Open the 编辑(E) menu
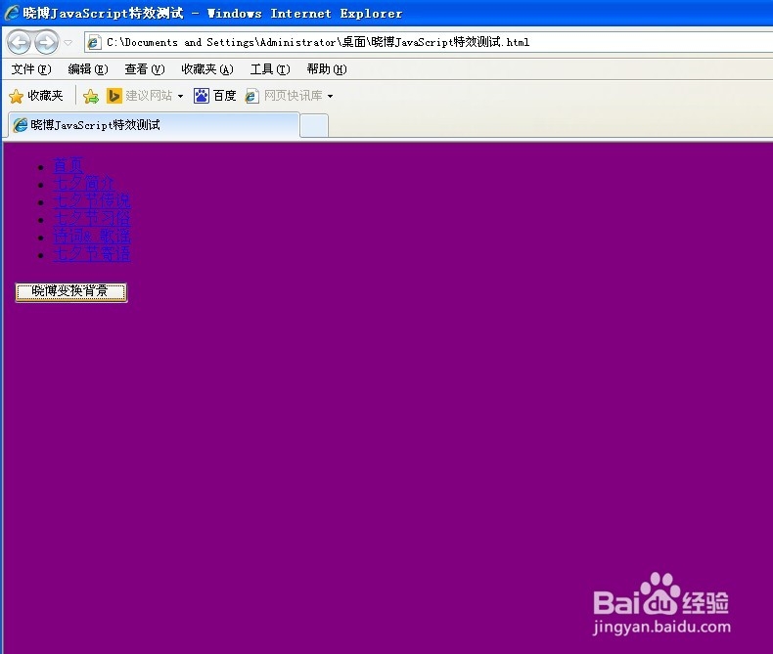 pos(88,69)
